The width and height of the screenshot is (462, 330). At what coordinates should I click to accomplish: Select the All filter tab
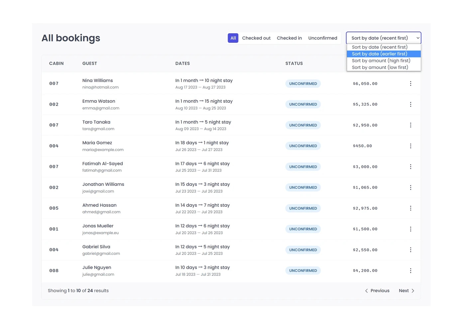233,38
